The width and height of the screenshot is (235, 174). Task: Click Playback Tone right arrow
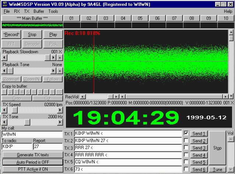pos(53,70)
